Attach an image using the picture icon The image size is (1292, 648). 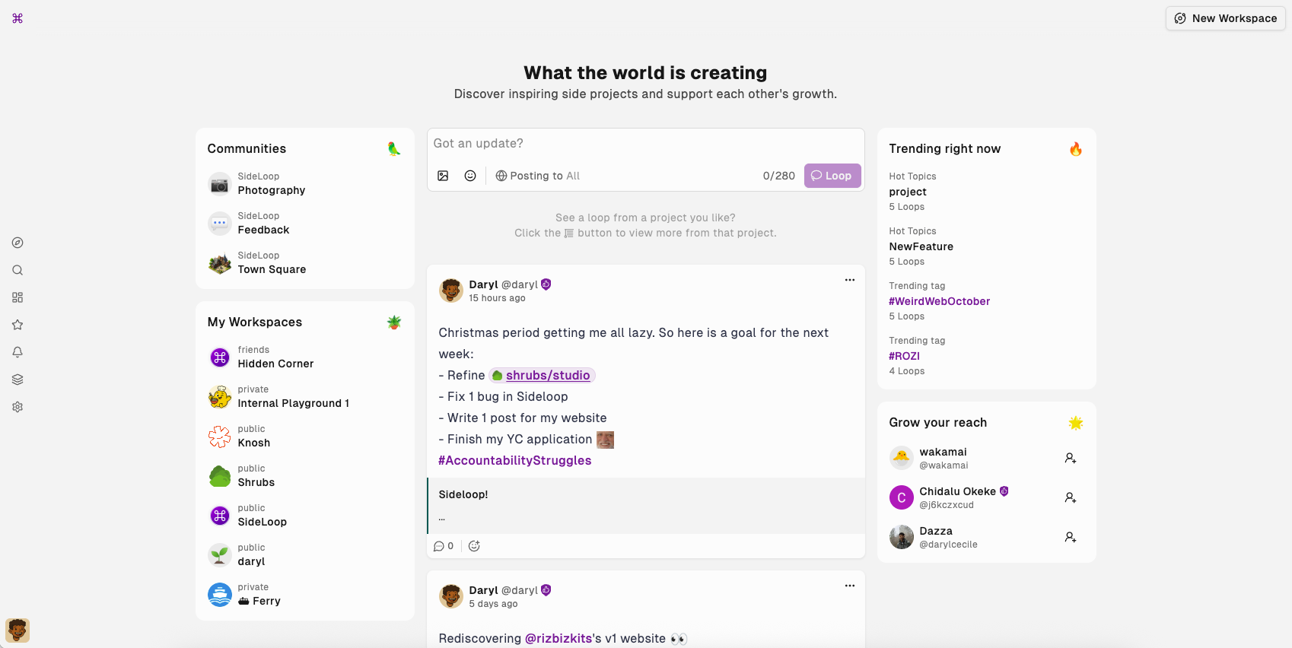(x=443, y=176)
